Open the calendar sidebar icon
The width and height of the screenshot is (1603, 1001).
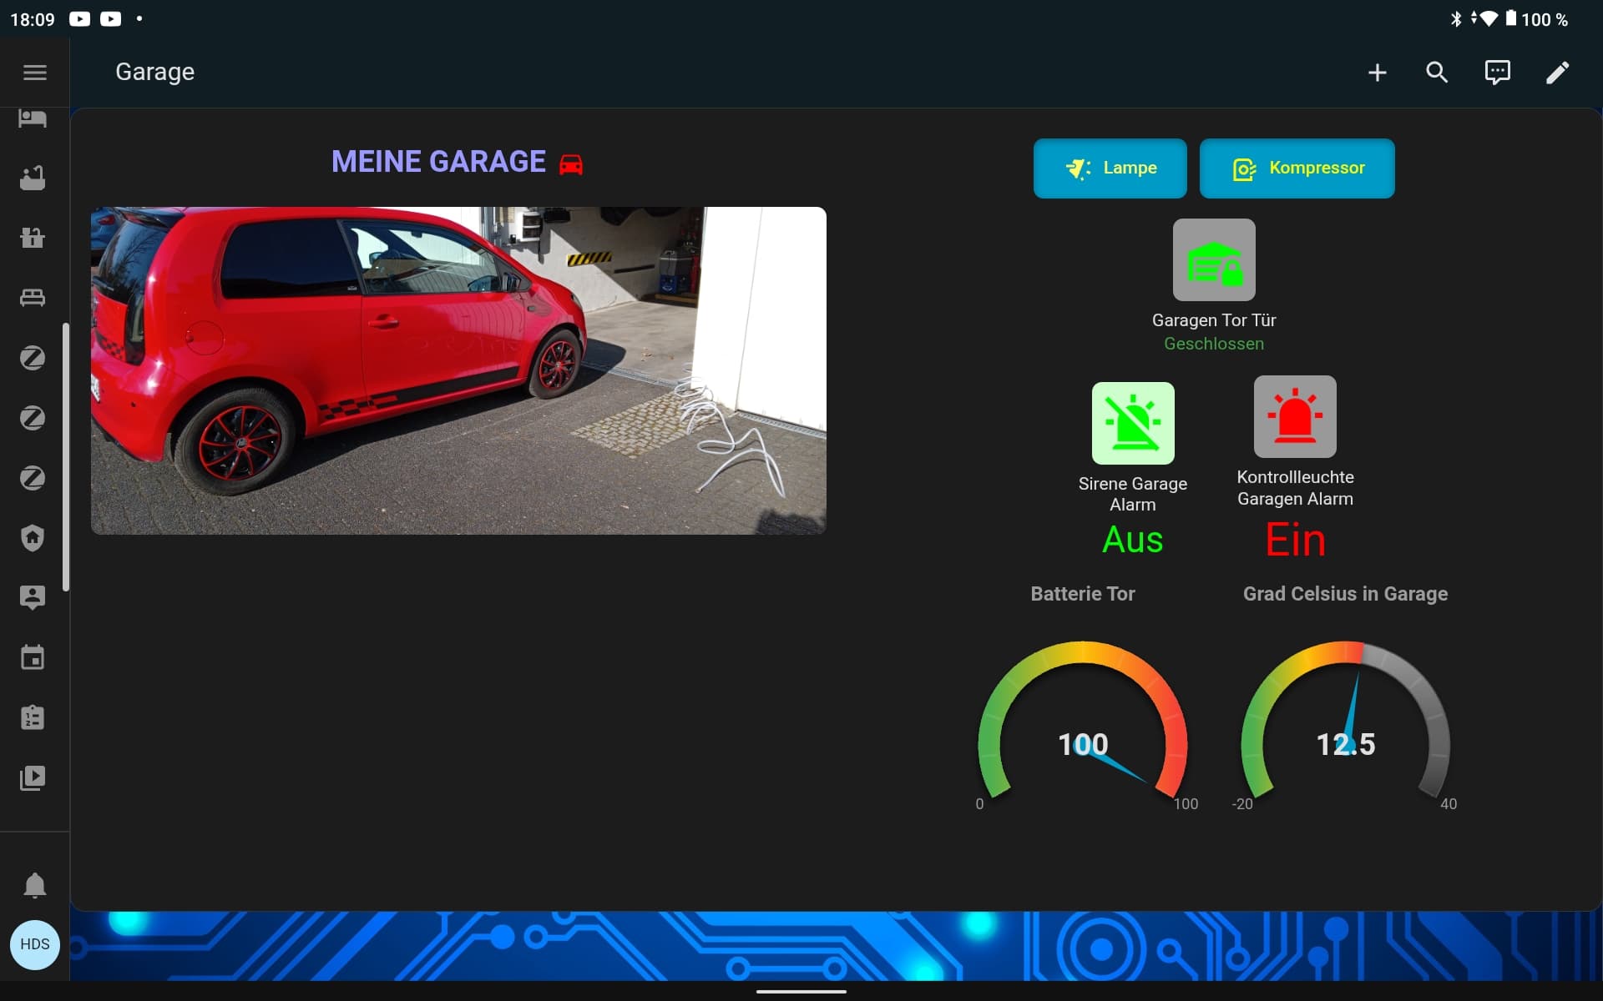click(33, 657)
